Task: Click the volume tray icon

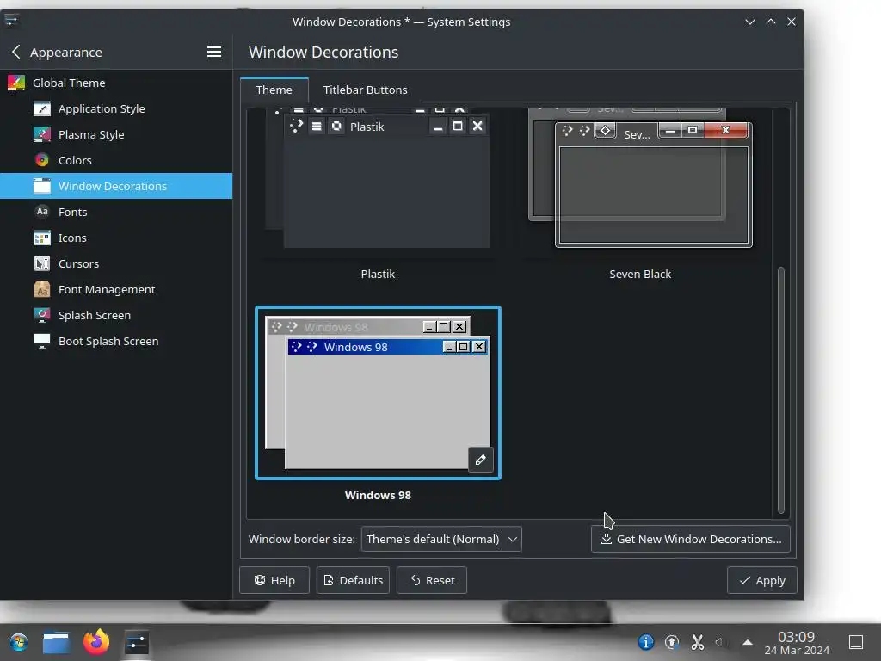Action: click(719, 642)
